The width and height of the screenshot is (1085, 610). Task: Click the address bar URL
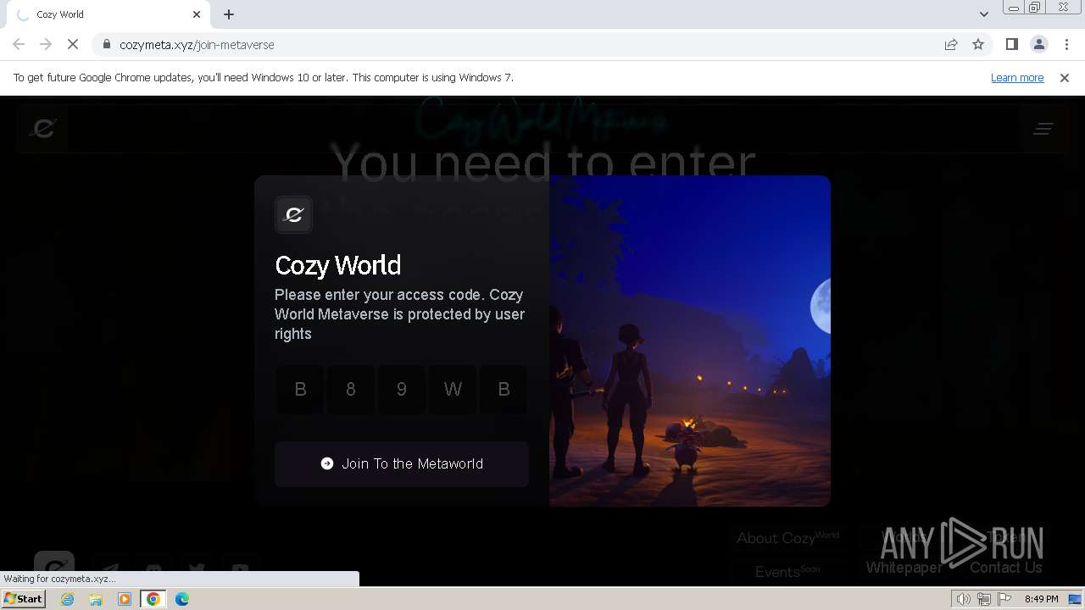(x=197, y=45)
